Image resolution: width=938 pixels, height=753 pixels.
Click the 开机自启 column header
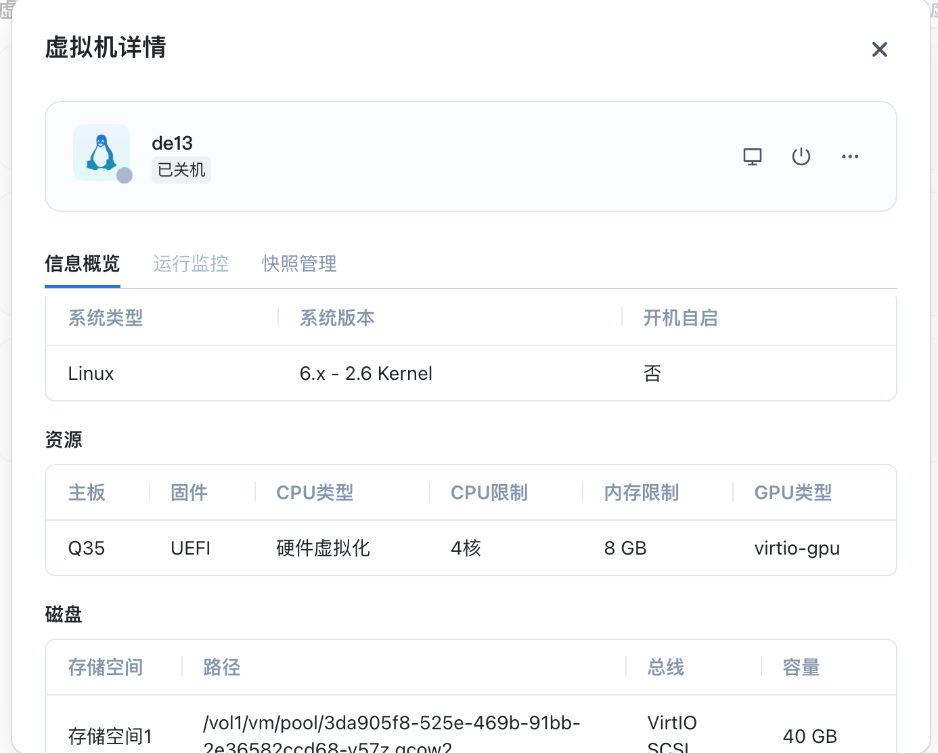(680, 318)
